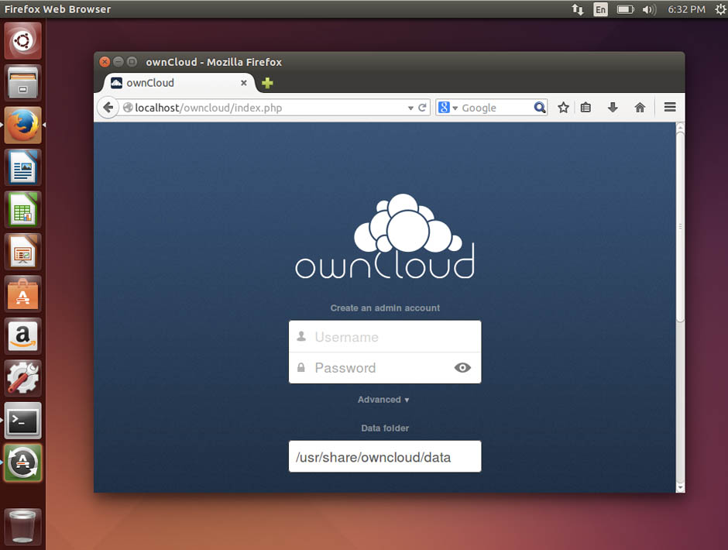Focus the Password field
The width and height of the screenshot is (728, 550).
[x=385, y=368]
